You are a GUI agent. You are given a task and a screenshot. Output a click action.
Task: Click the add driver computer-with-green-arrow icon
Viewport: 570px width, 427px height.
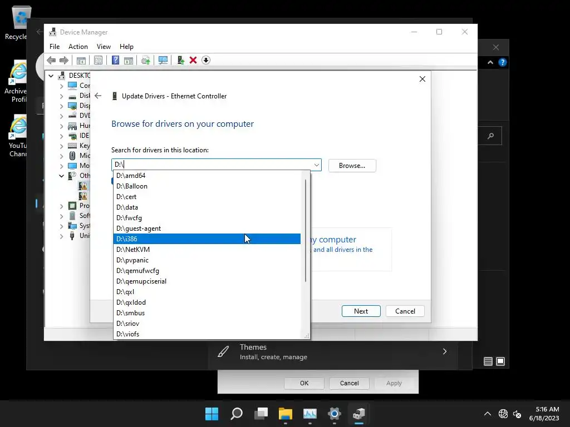coord(180,60)
